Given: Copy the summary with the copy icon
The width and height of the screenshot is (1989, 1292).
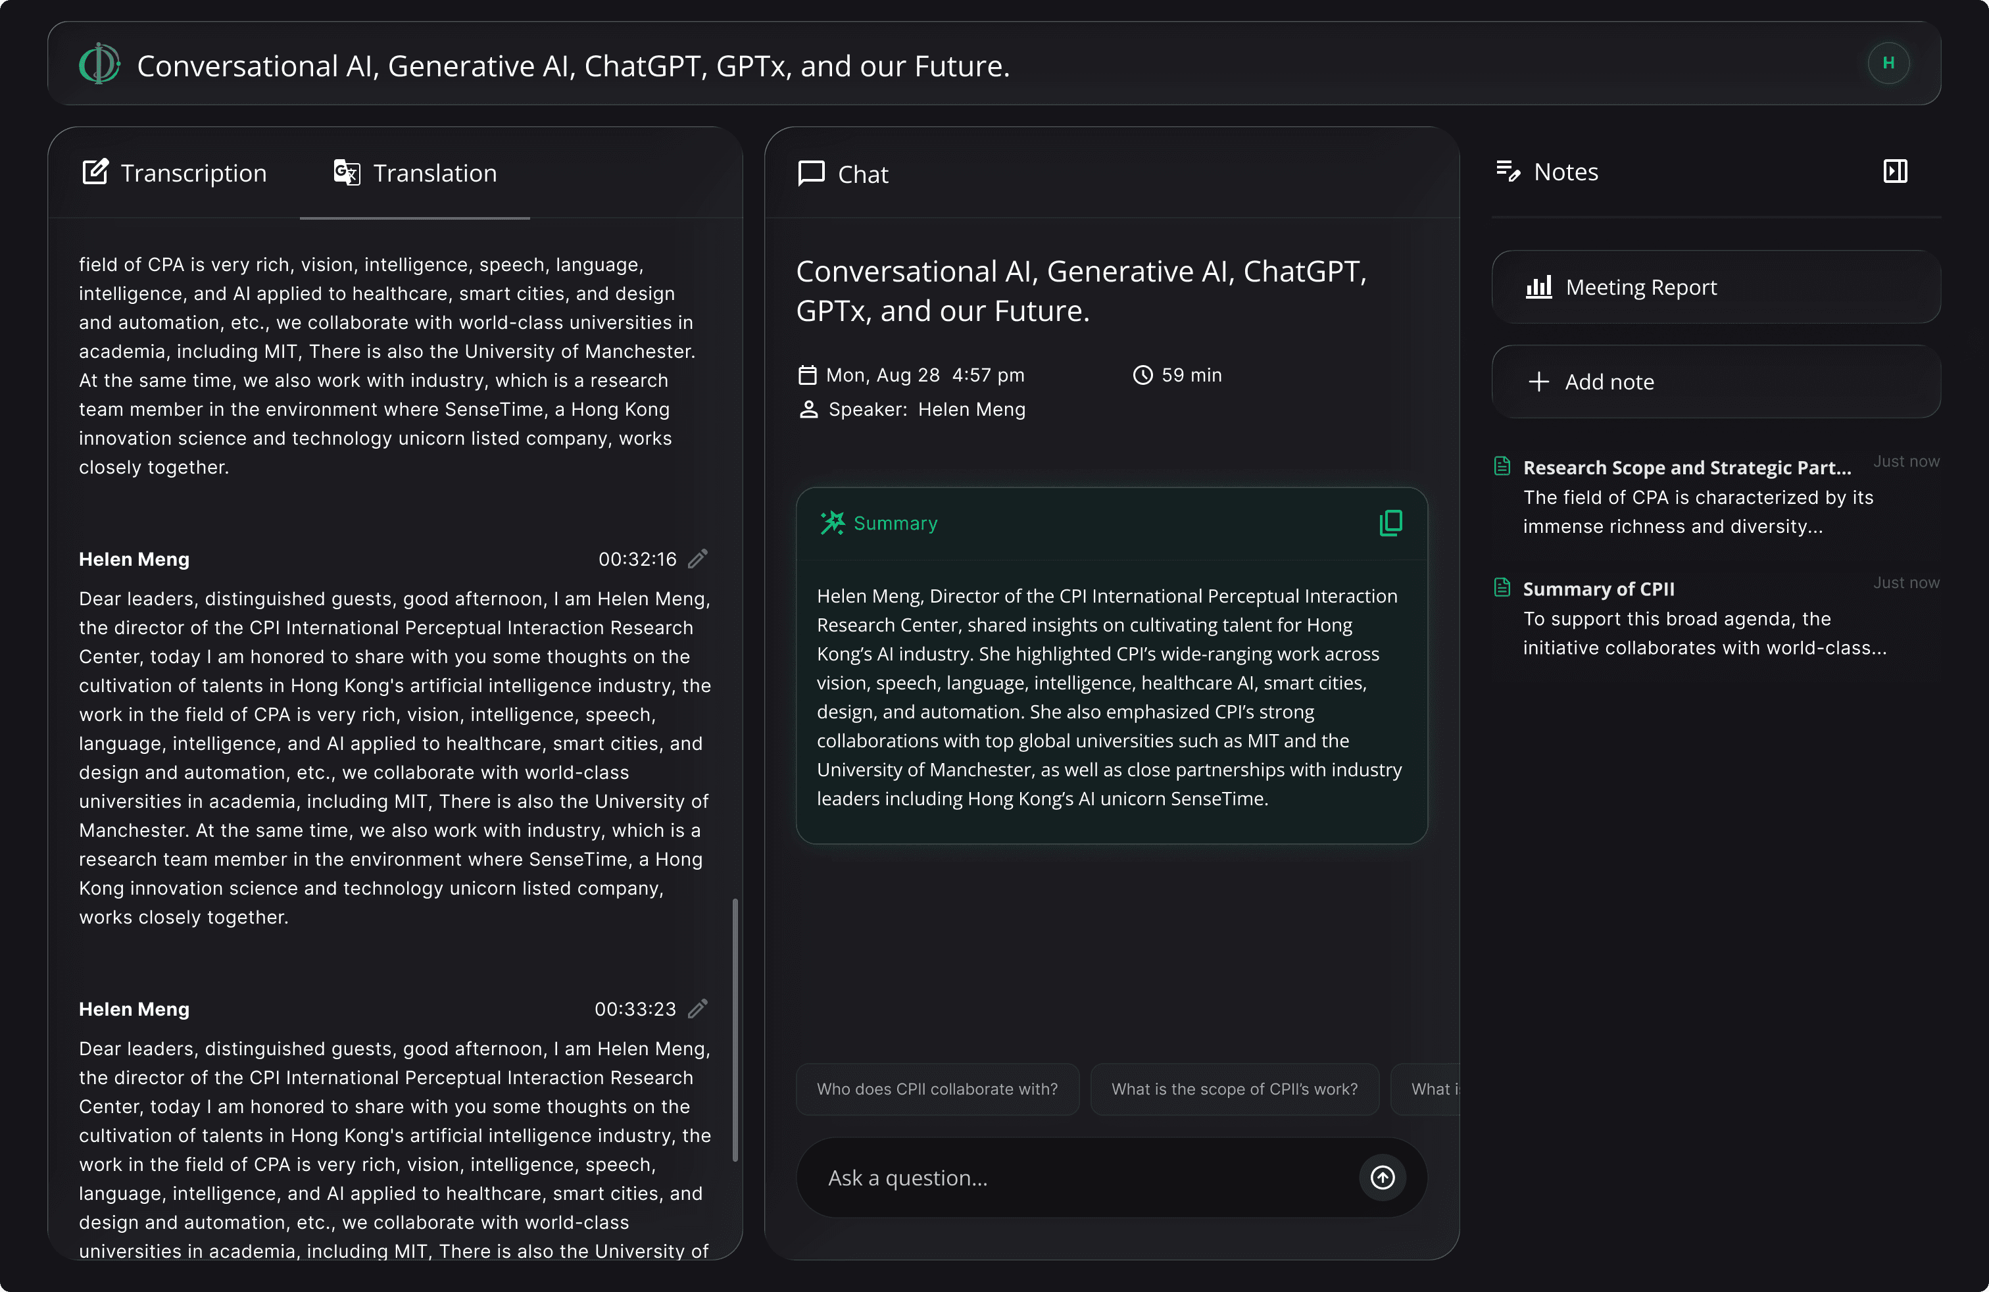Looking at the screenshot, I should (1390, 523).
